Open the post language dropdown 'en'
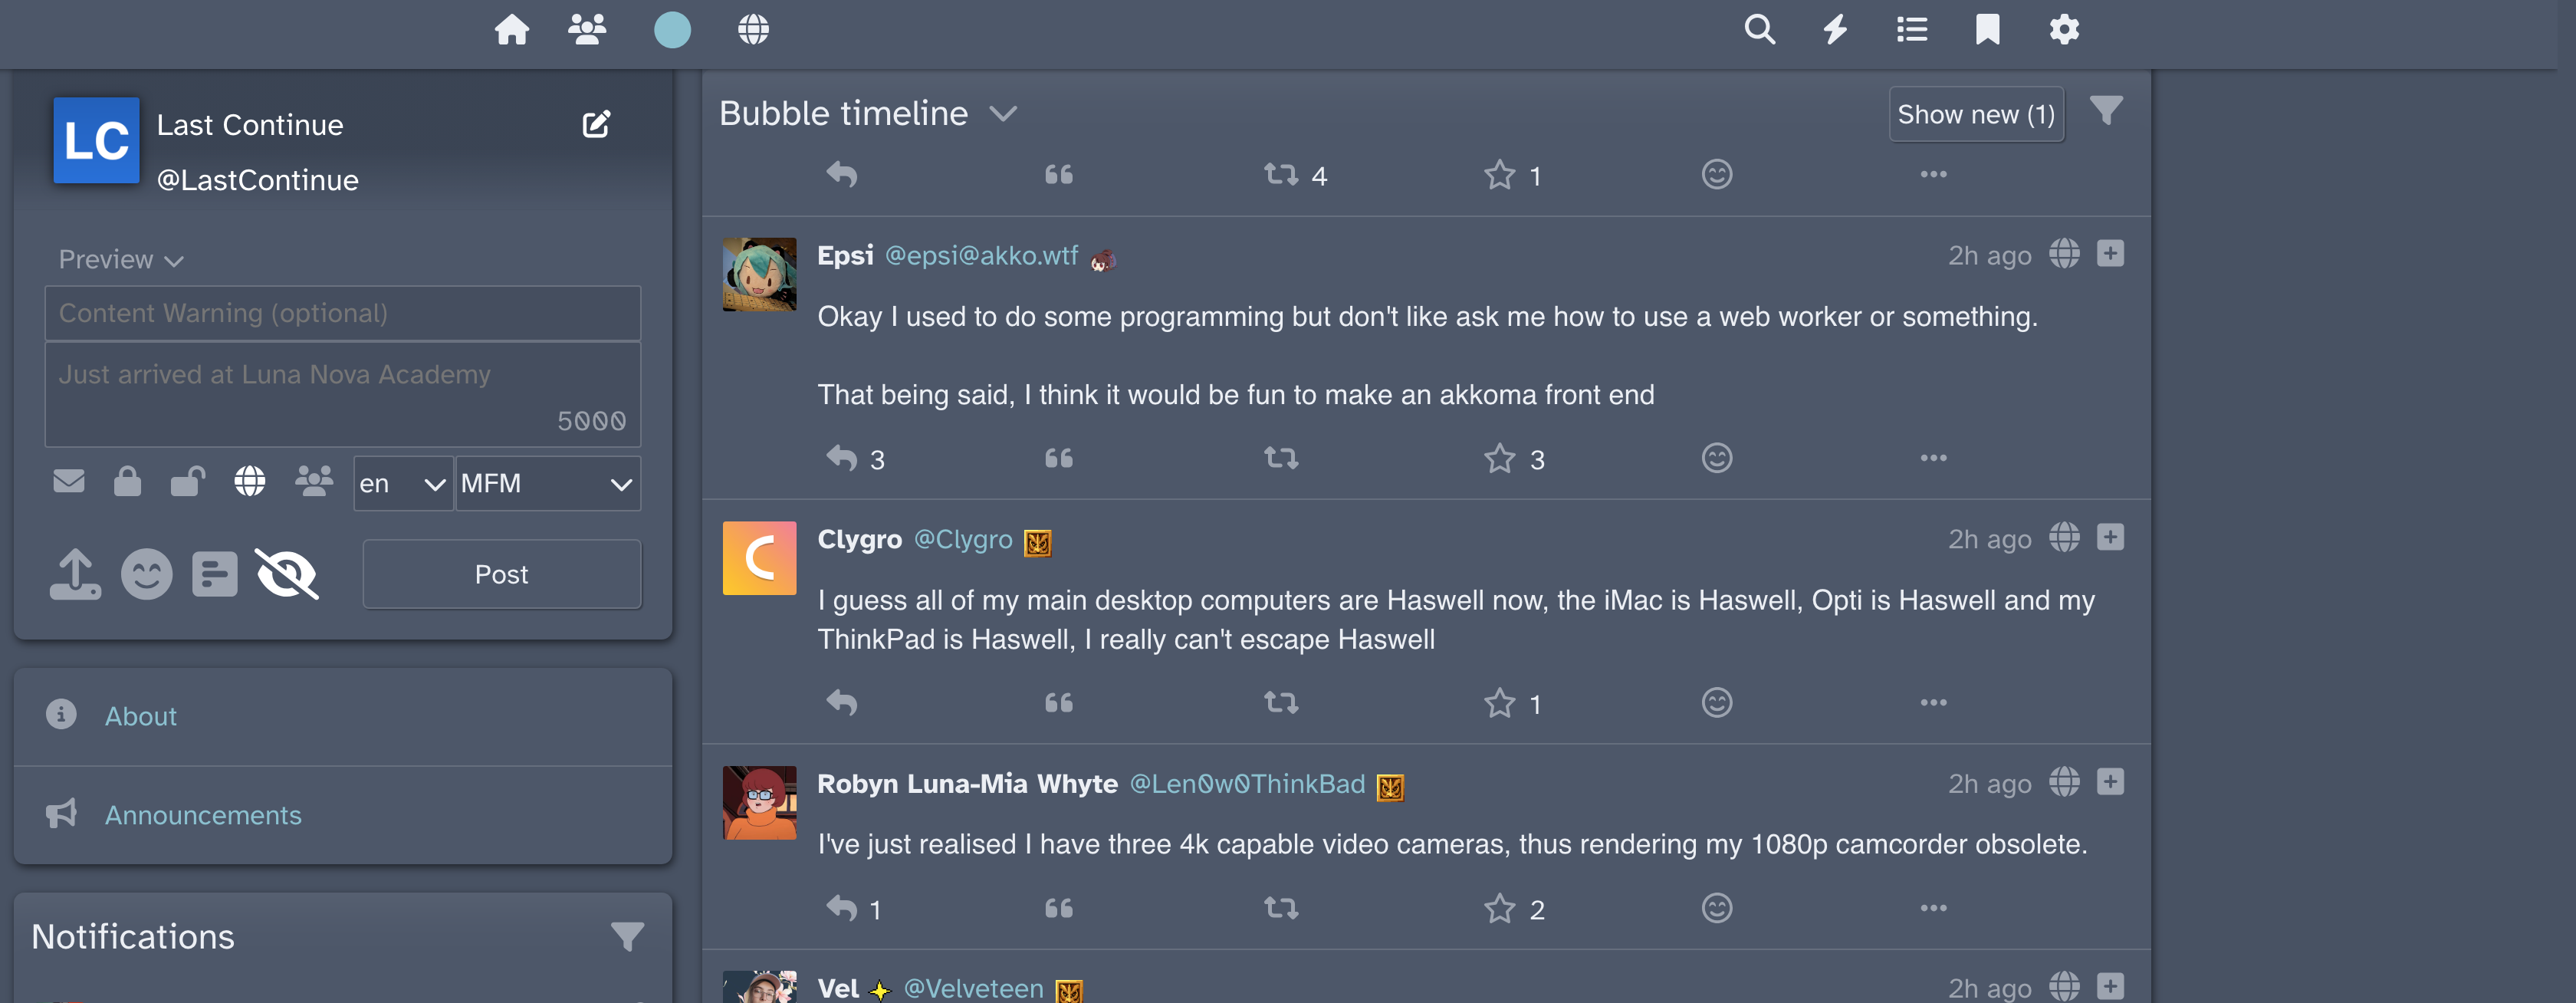Viewport: 2576px width, 1003px height. point(402,484)
